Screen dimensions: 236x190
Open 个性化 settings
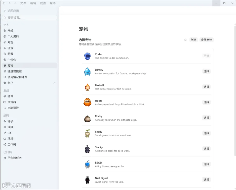tap(29, 60)
